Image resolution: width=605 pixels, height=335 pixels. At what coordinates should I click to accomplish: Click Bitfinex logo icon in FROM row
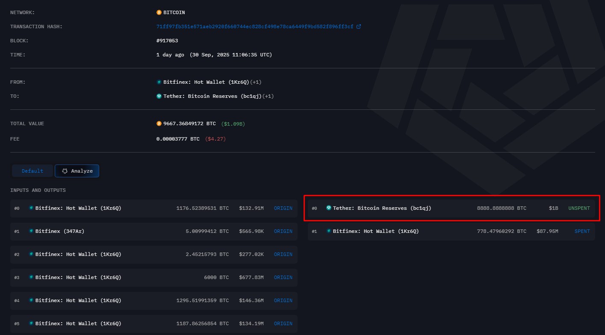coord(159,82)
